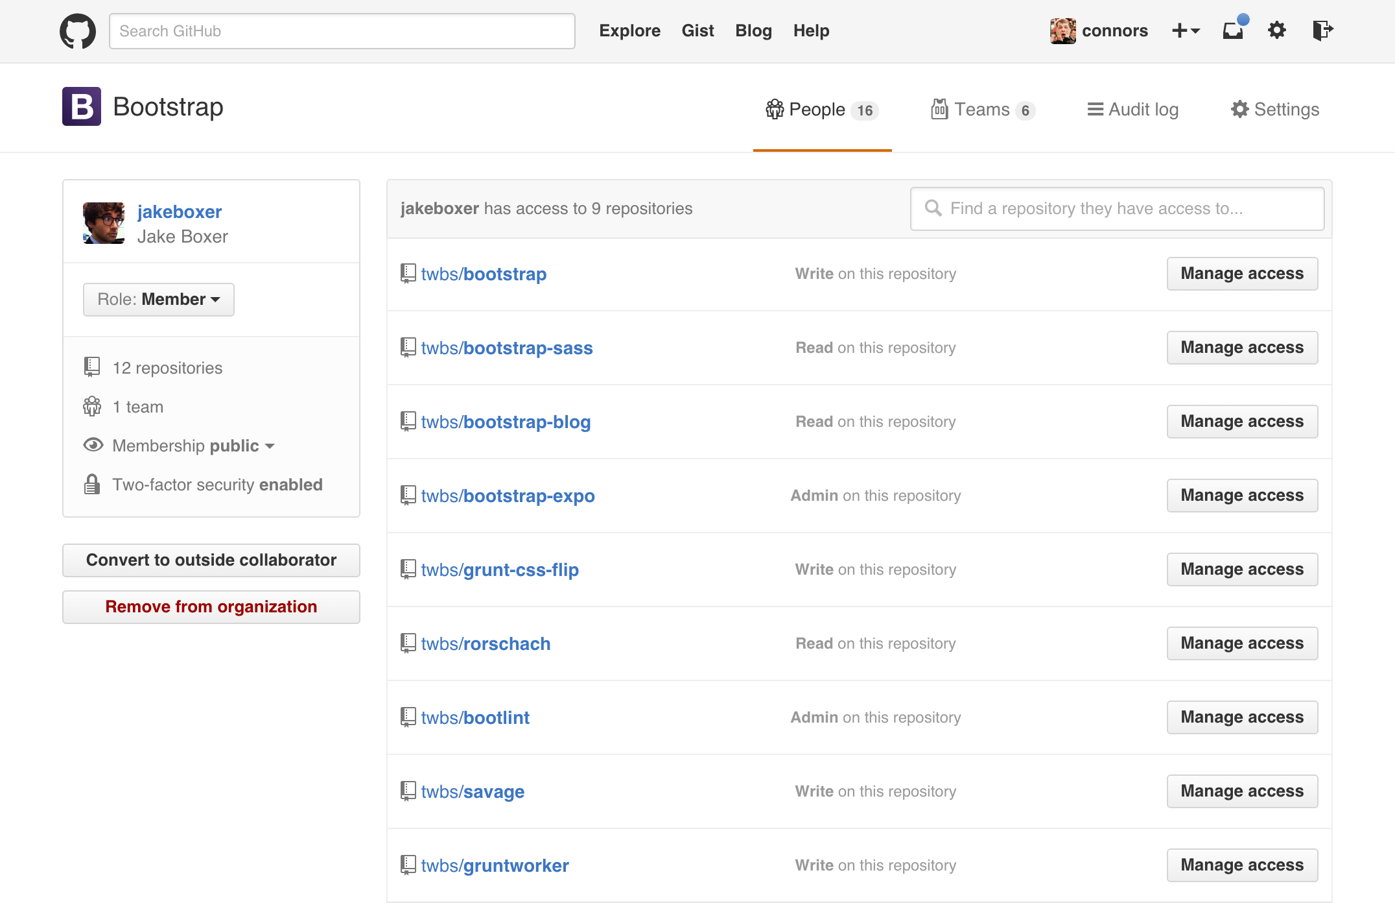Open Gist in the top navigation

(x=697, y=30)
